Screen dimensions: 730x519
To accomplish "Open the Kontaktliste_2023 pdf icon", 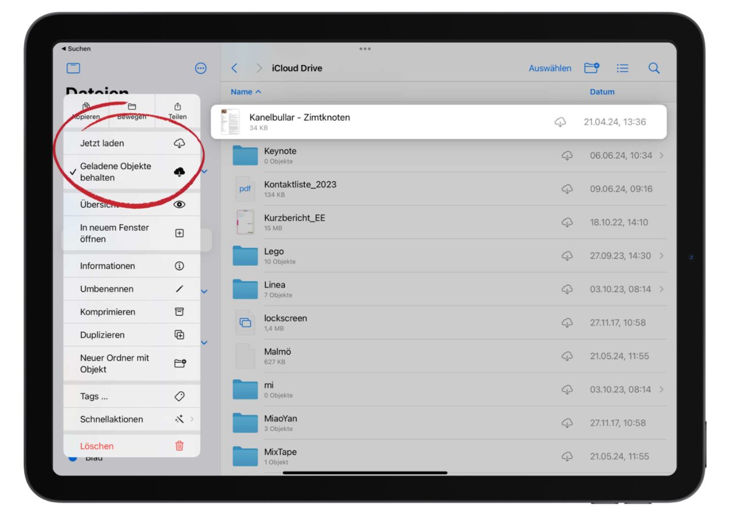I will (245, 189).
